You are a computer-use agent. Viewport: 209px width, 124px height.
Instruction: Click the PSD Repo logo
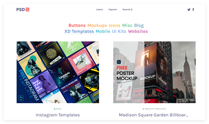[x=23, y=10]
